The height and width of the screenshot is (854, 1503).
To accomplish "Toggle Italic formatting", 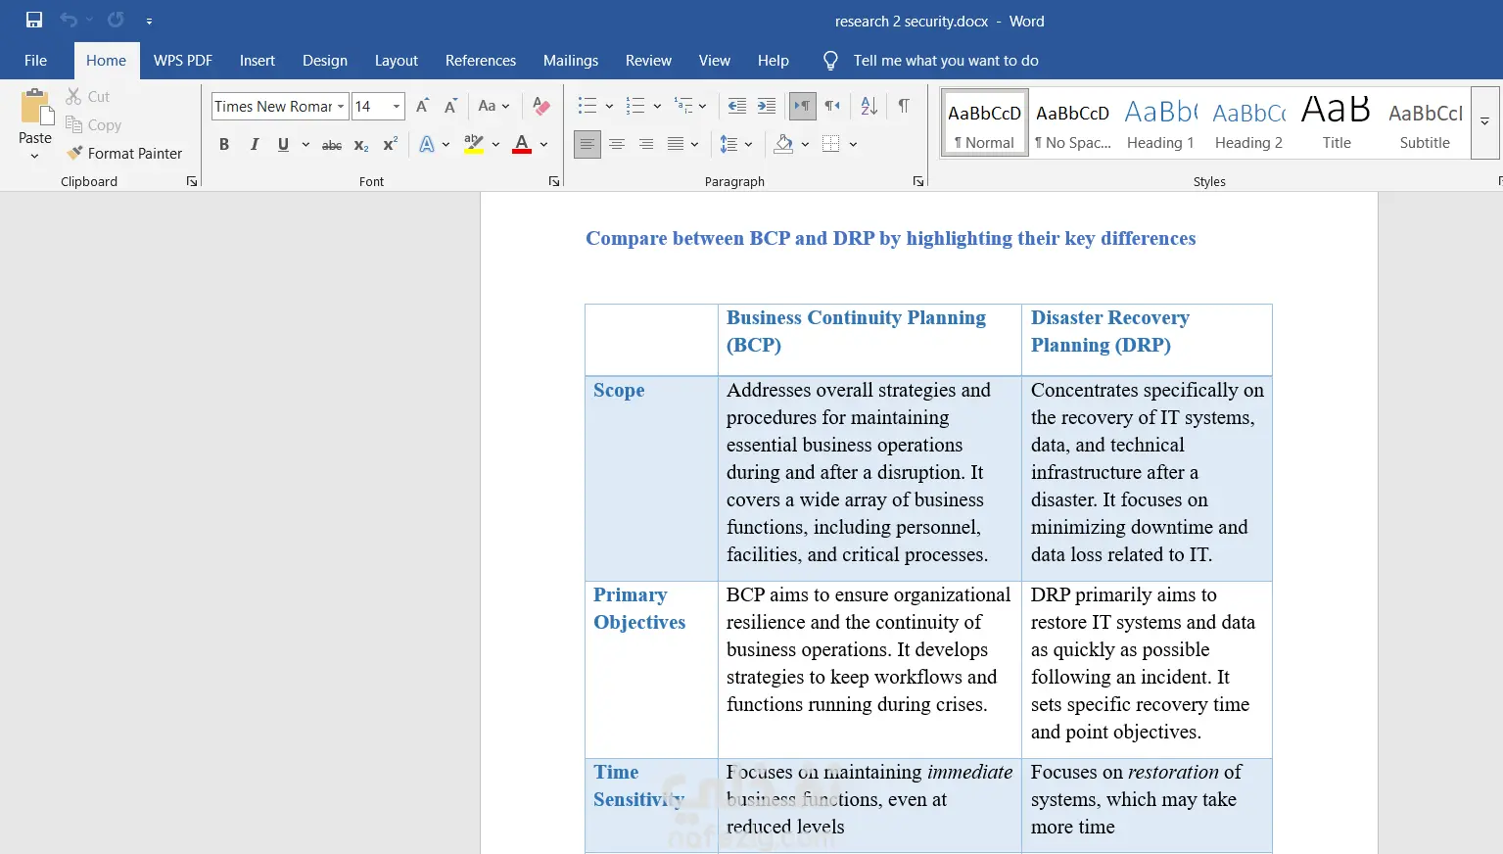I will click(255, 145).
